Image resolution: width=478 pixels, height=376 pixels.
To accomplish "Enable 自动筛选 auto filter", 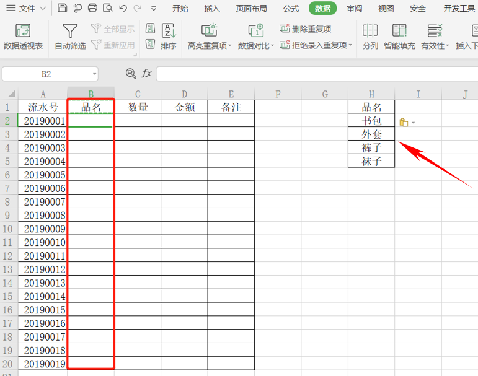I will 70,37.
